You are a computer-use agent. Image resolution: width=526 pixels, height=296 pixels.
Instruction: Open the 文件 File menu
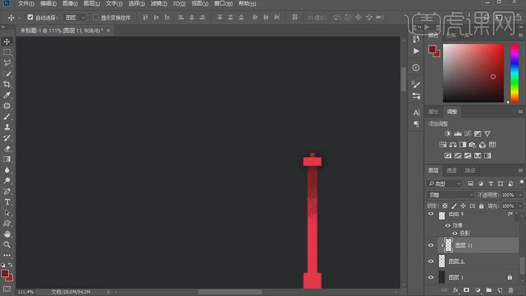26,4
